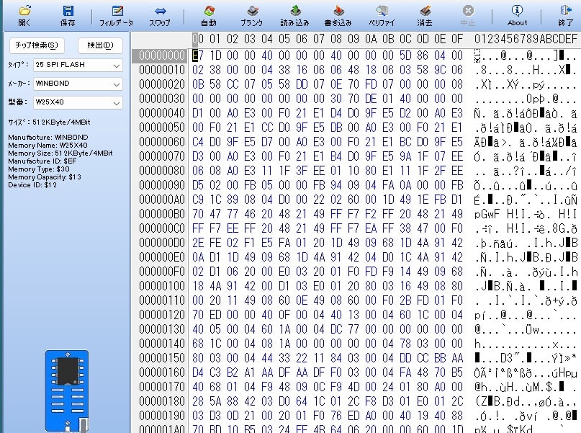The image size is (581, 433).
Task: Click the Chip Search (チップ検索) button
Action: click(x=37, y=45)
